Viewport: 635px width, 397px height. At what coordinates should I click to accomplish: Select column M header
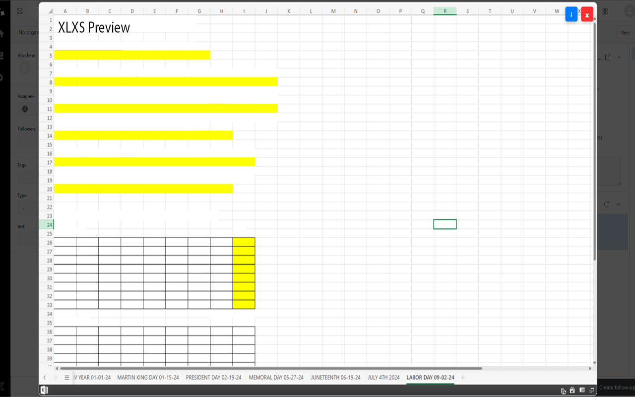333,11
